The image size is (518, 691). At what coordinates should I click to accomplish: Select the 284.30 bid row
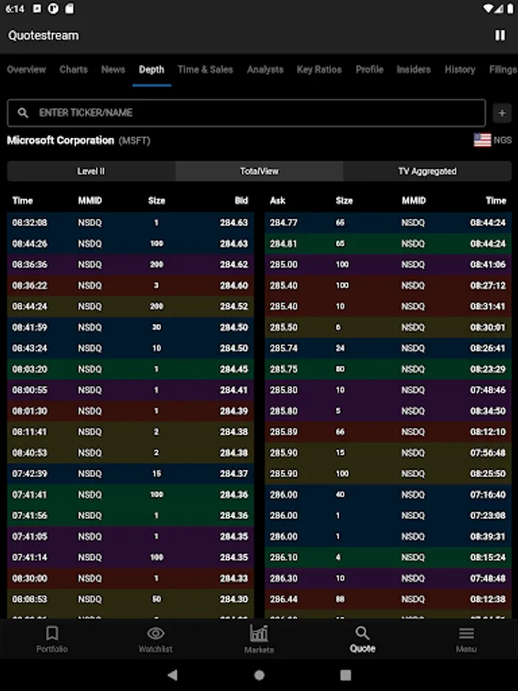click(130, 600)
